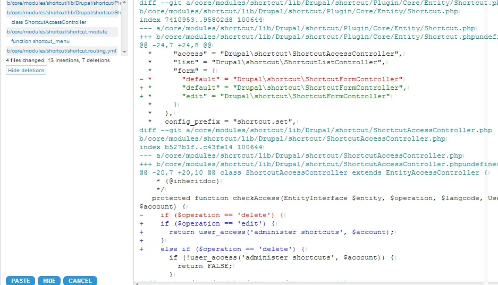Click the added return user_access line
This screenshot has height=285, width=498.
pyautogui.click(x=266, y=232)
